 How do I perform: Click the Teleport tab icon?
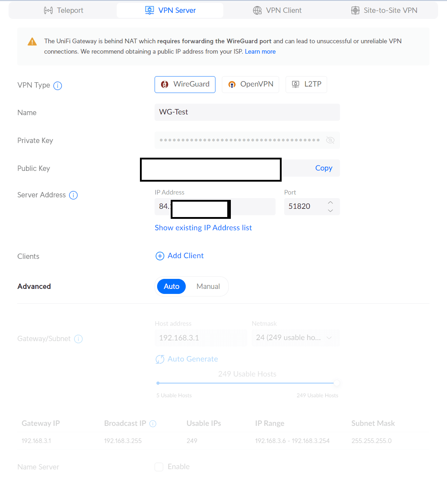(x=48, y=10)
